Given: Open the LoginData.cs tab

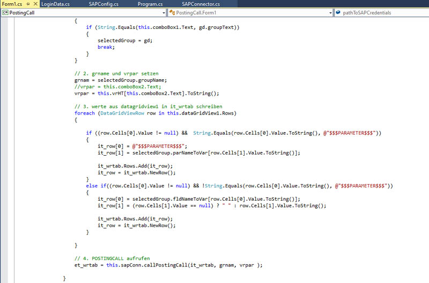Looking at the screenshot, I should click(x=56, y=4).
